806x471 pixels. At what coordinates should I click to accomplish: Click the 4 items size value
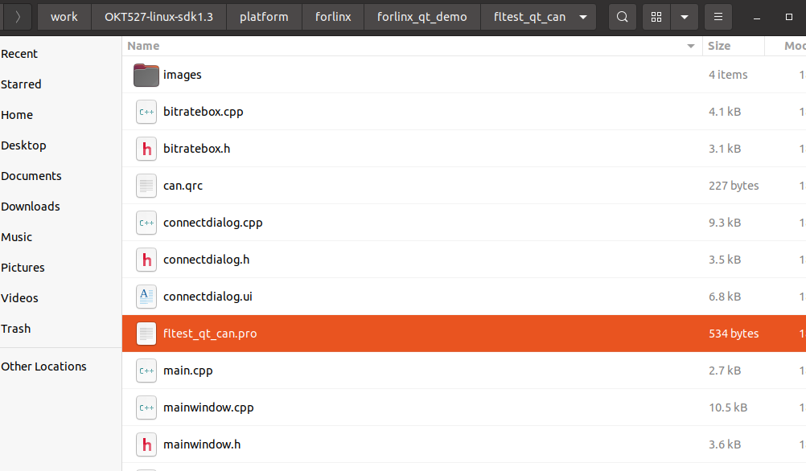click(728, 75)
